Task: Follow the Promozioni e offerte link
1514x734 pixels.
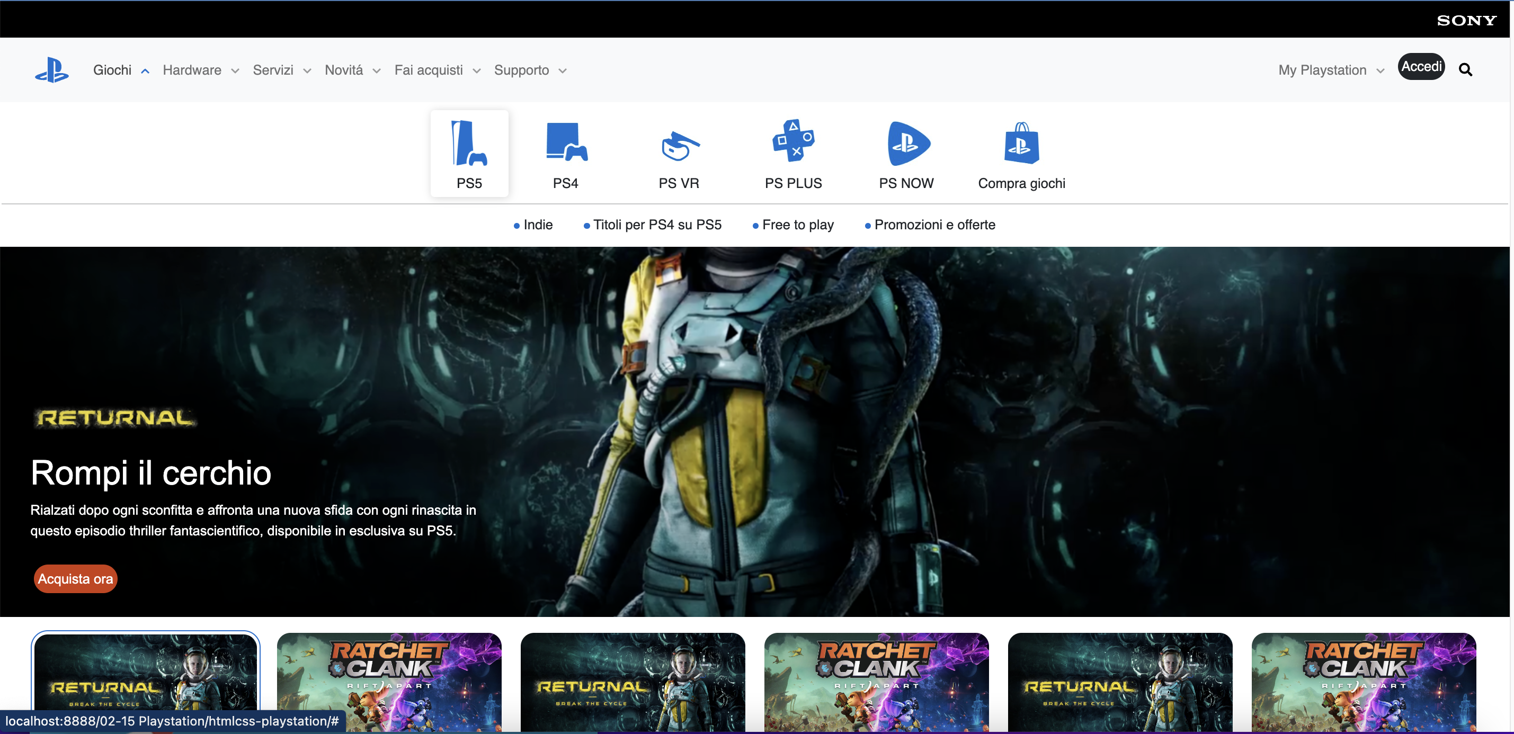Action: click(934, 225)
